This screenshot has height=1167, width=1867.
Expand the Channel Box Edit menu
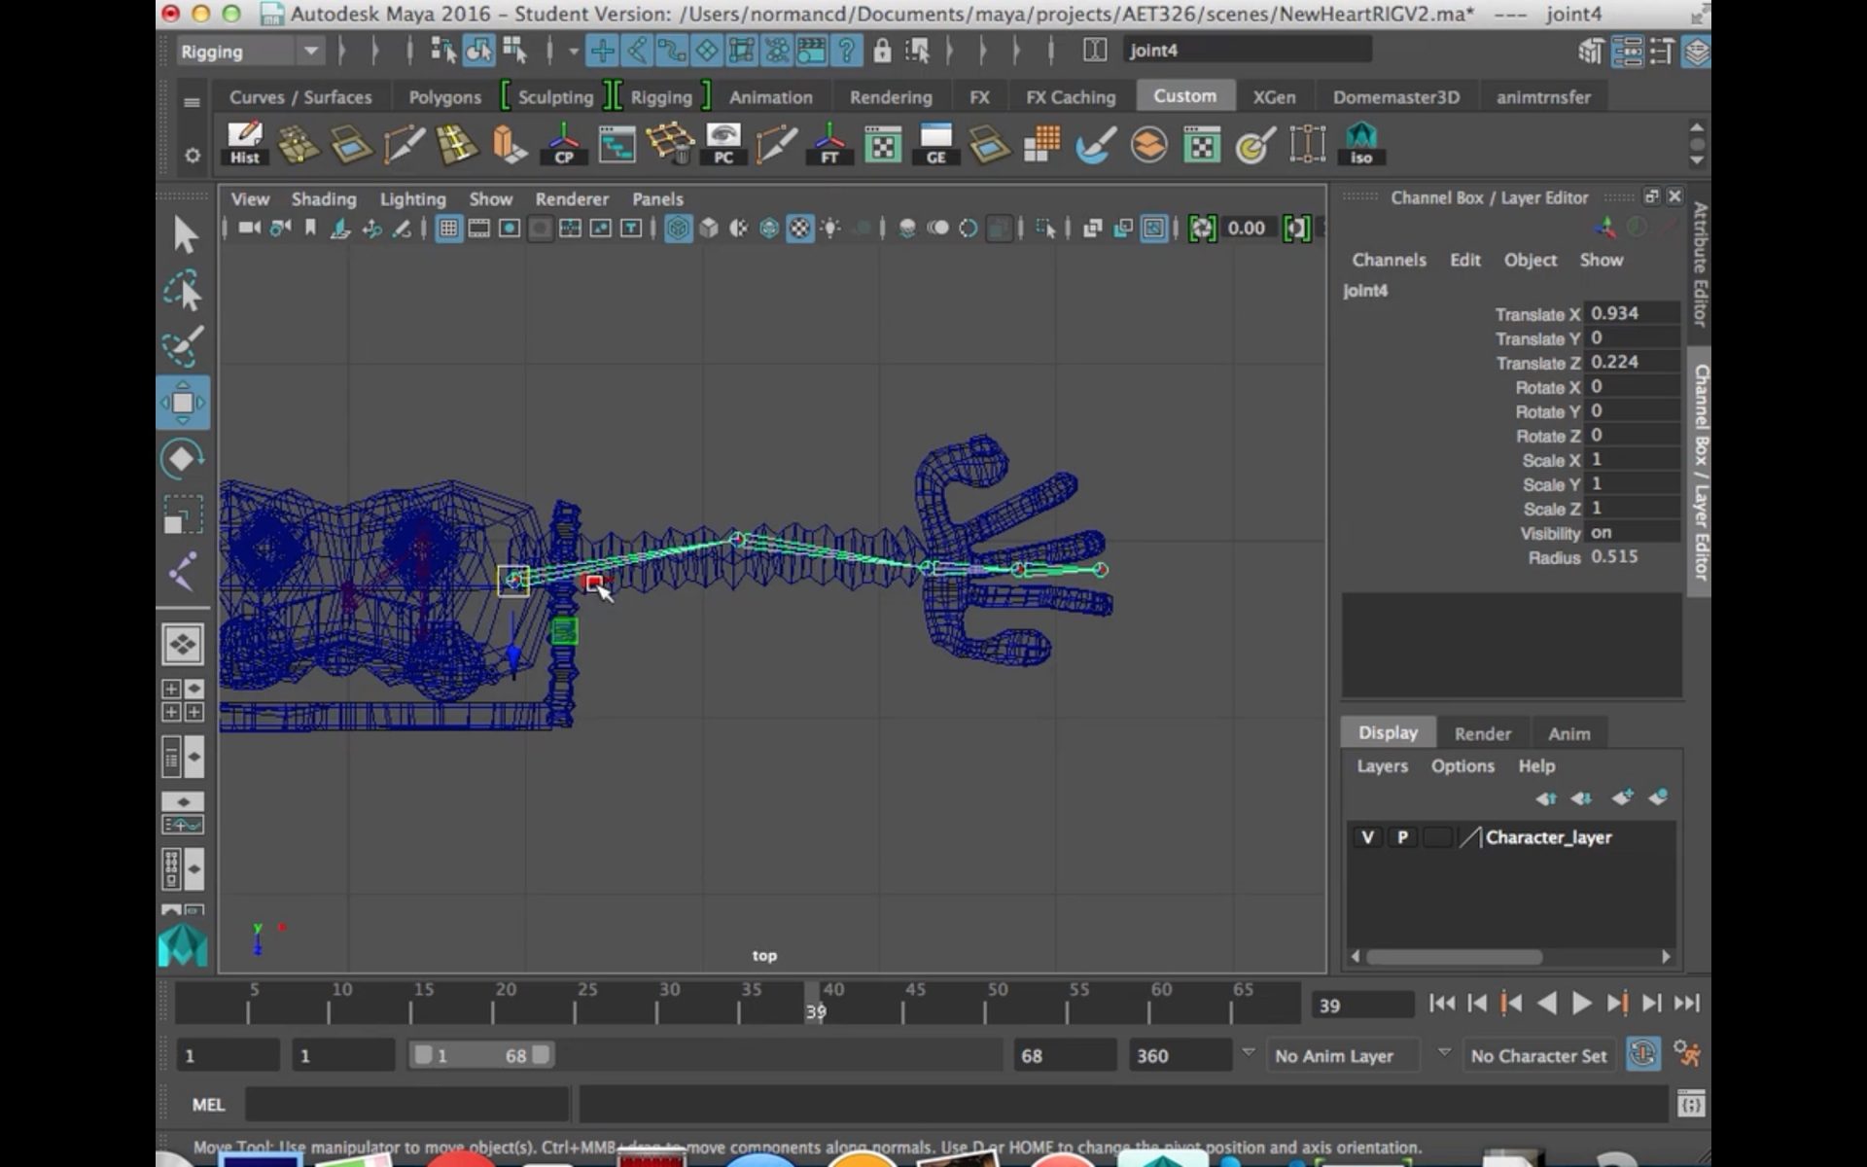[x=1465, y=260]
